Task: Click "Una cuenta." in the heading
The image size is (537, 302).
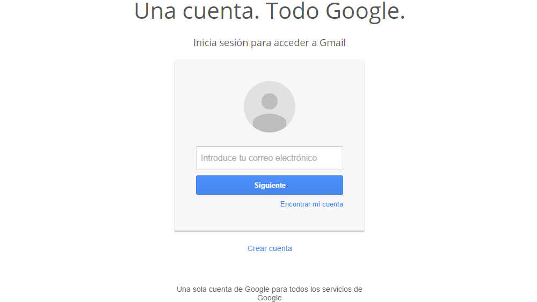Action: pyautogui.click(x=197, y=11)
